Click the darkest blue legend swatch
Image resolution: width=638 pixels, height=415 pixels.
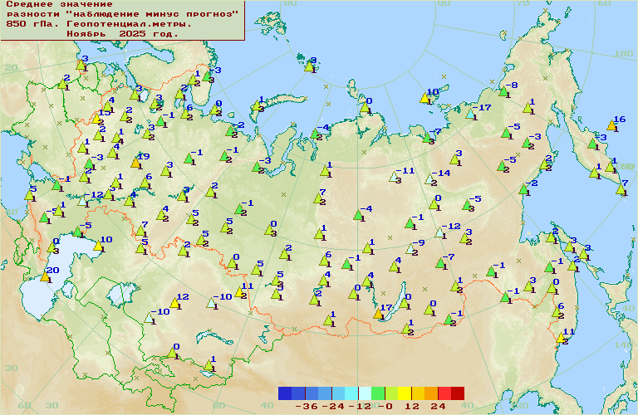tap(285, 393)
